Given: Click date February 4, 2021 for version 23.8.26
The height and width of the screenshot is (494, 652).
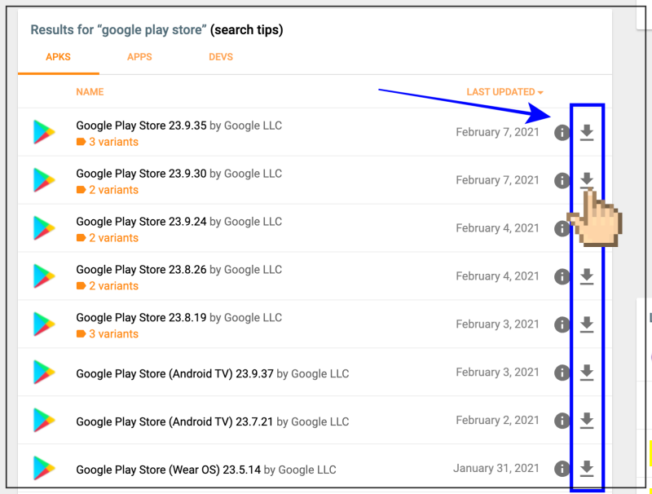Looking at the screenshot, I should (x=497, y=276).
